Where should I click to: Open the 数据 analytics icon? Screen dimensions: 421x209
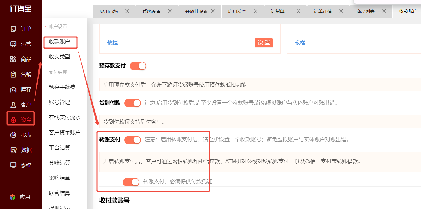[x=13, y=150]
